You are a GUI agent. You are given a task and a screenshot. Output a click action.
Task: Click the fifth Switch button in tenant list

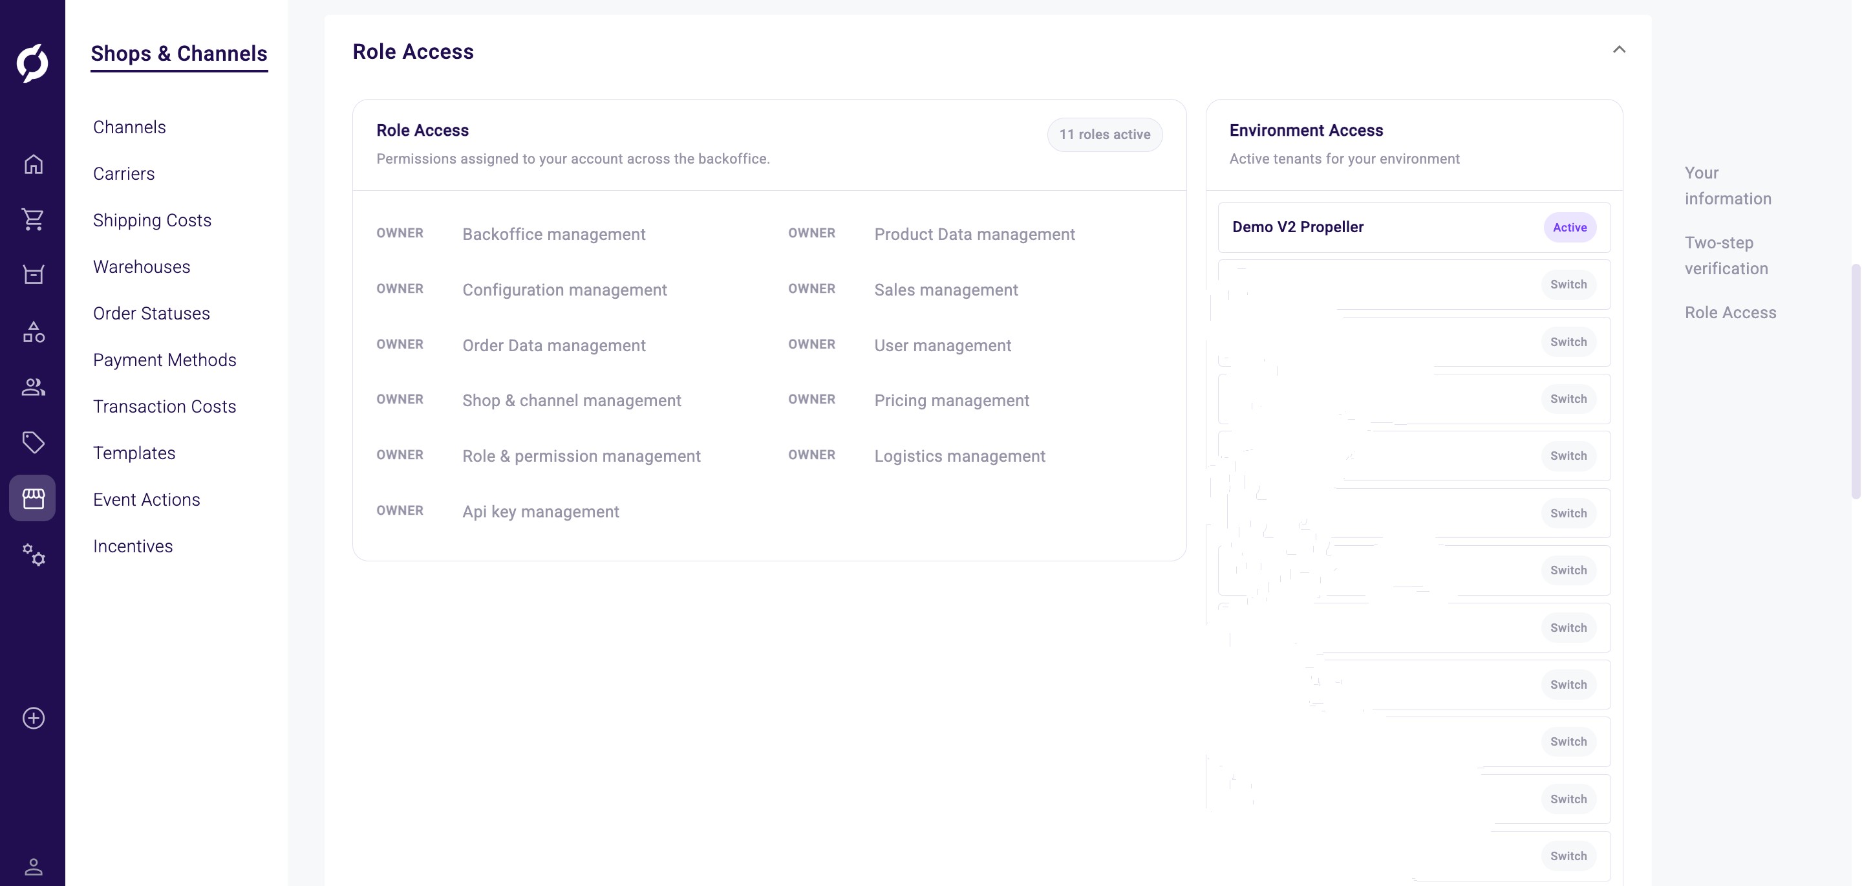[x=1568, y=513]
